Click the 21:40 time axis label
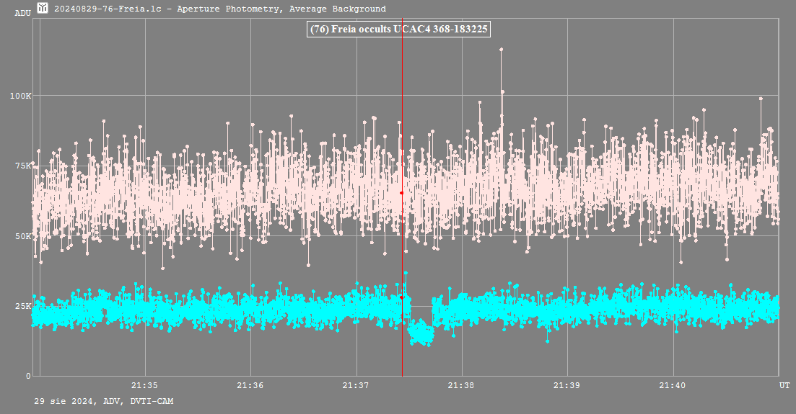796x414 pixels. click(x=672, y=385)
